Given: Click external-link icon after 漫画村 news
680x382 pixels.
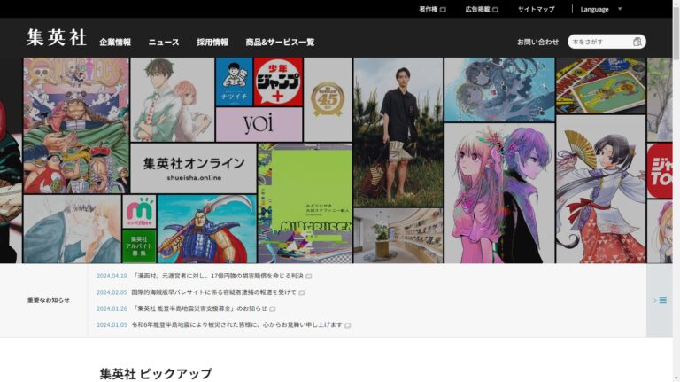Looking at the screenshot, I should (x=309, y=276).
